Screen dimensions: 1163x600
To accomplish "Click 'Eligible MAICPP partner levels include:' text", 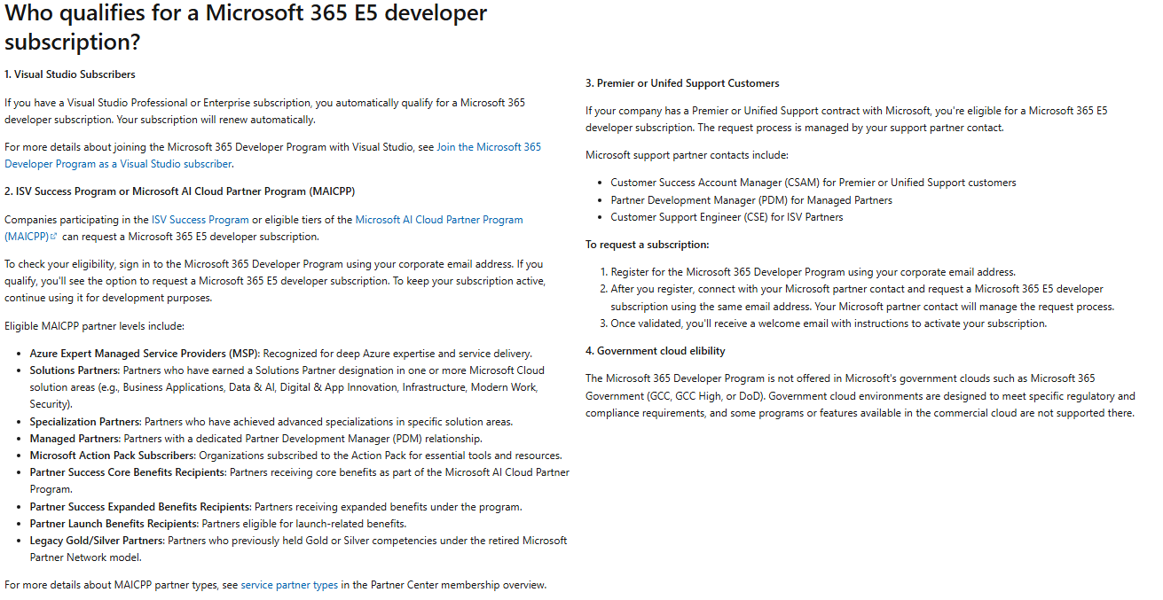I will pyautogui.click(x=94, y=327).
